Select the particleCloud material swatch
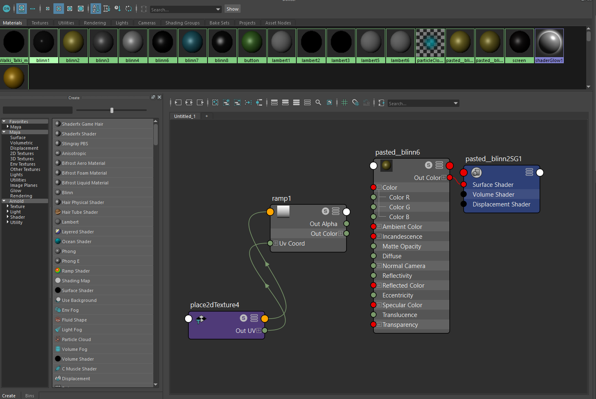 coord(430,46)
